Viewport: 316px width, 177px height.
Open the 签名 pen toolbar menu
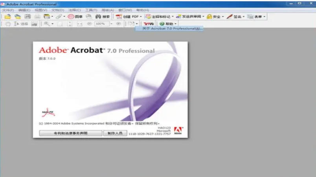235,17
